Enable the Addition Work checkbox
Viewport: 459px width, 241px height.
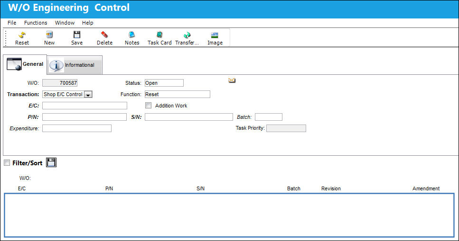(149, 106)
